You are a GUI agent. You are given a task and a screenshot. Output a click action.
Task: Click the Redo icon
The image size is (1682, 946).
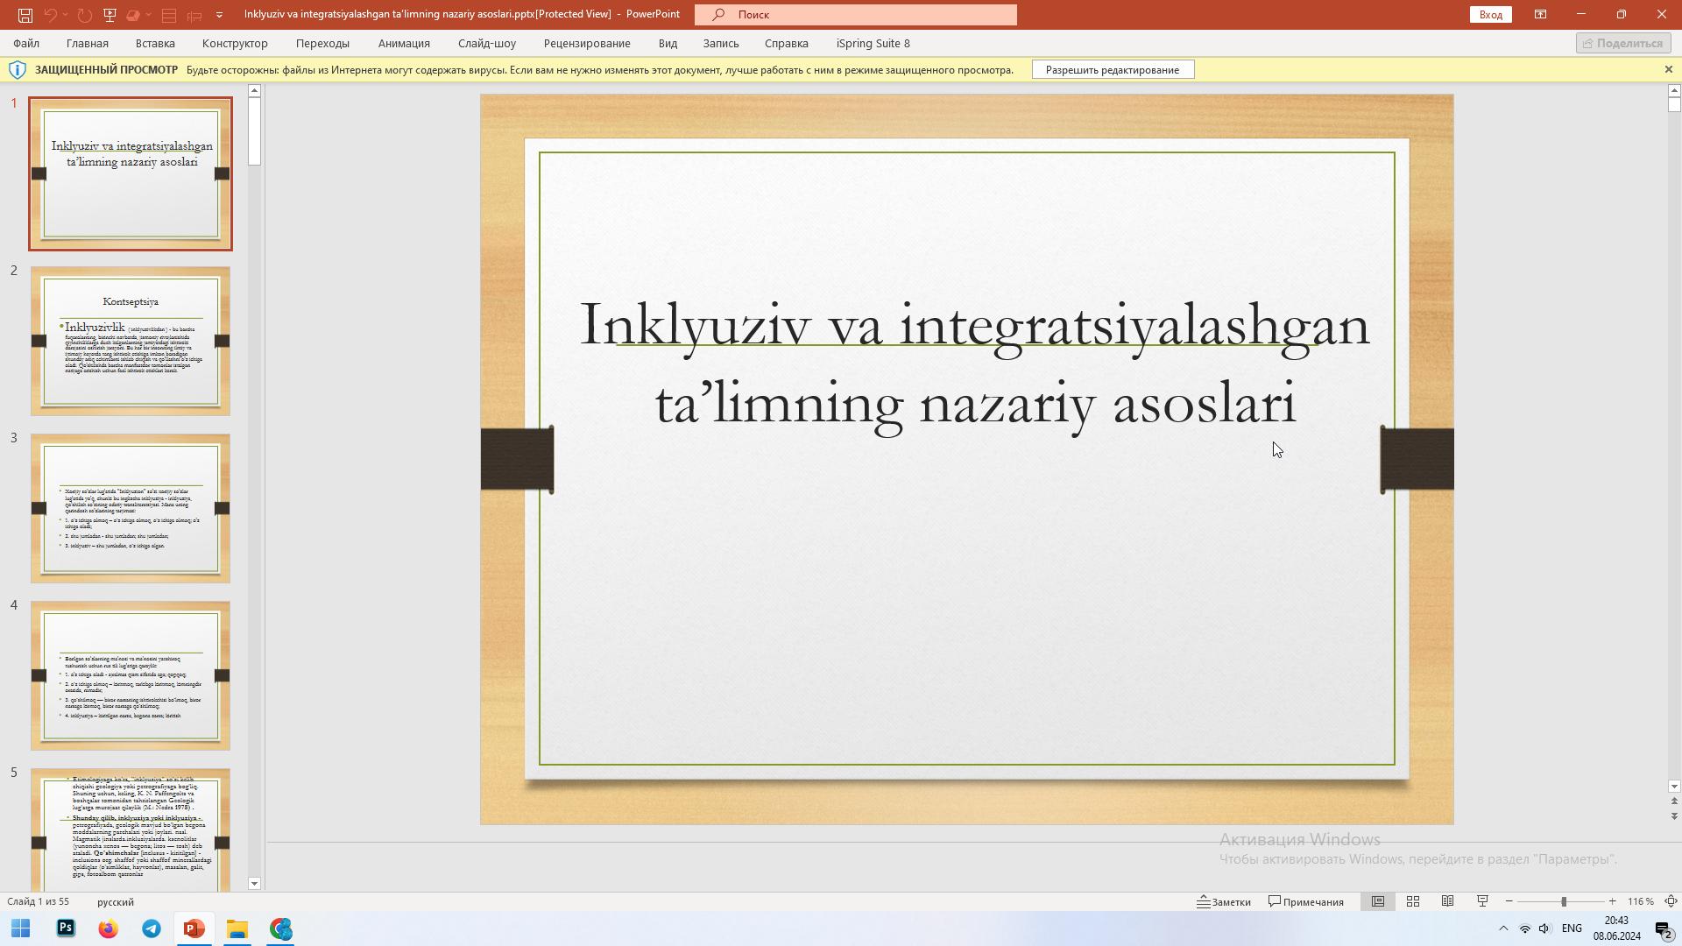(84, 14)
